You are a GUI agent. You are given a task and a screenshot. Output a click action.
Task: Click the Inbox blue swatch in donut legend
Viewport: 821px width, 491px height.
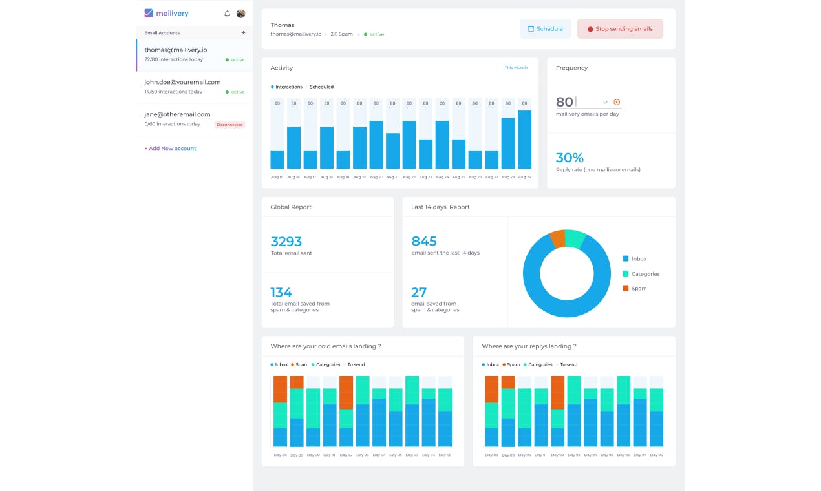click(x=625, y=259)
